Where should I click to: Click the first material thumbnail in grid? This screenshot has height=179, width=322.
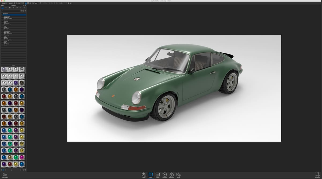4,69
